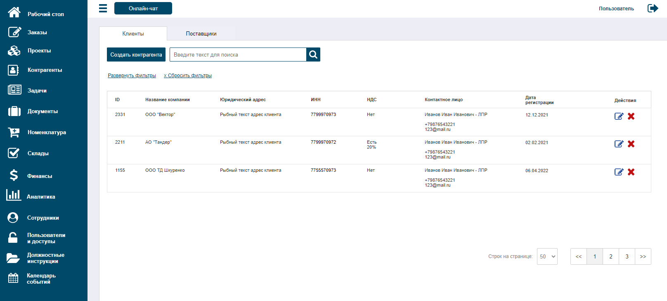Click the Пользователь link in the header
The image size is (667, 301).
tap(616, 8)
